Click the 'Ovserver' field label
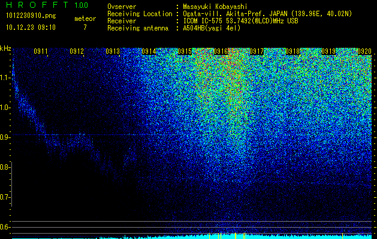Viewport: 377px width, 239px height. pos(122,7)
